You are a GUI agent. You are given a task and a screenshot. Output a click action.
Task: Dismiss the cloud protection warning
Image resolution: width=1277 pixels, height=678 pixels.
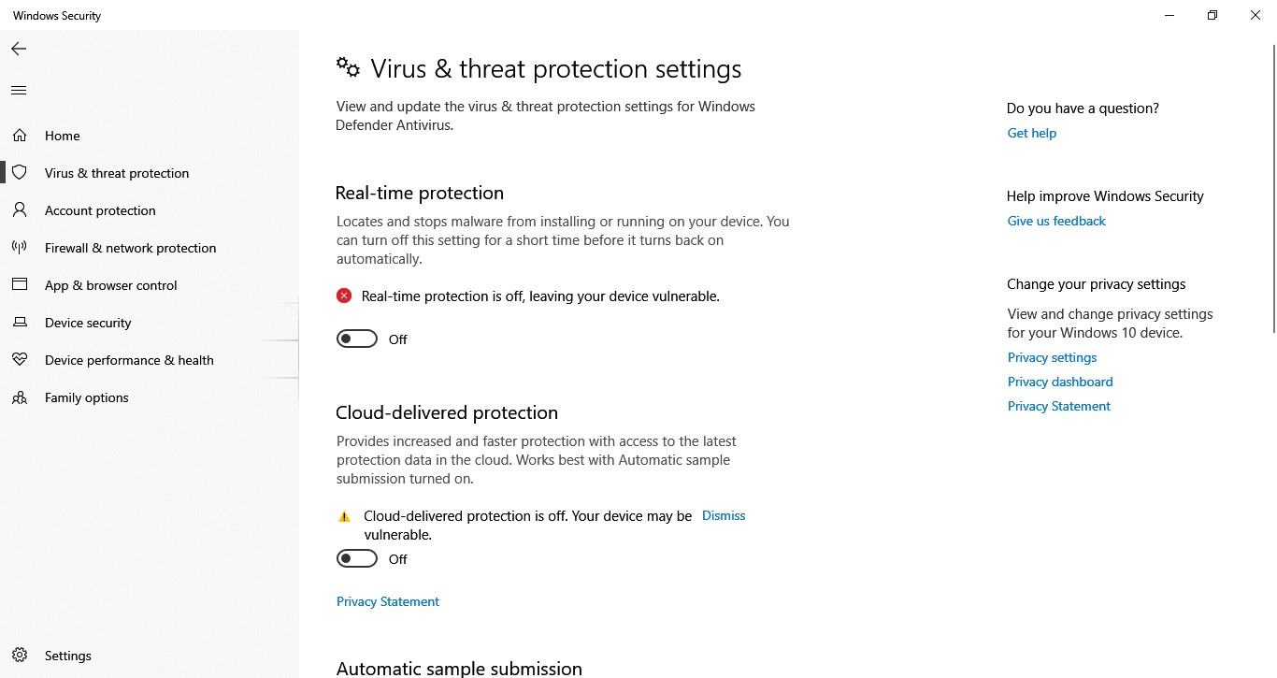pos(724,515)
